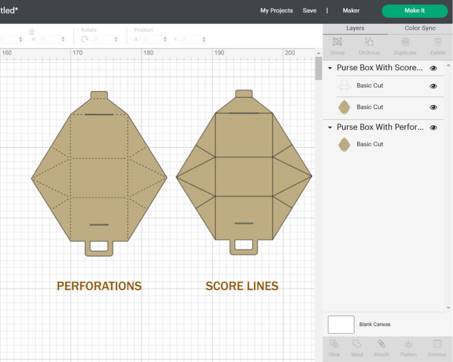Click the Duplicate icon in Layers panel
Screen dimensions: 453x362
(405, 42)
